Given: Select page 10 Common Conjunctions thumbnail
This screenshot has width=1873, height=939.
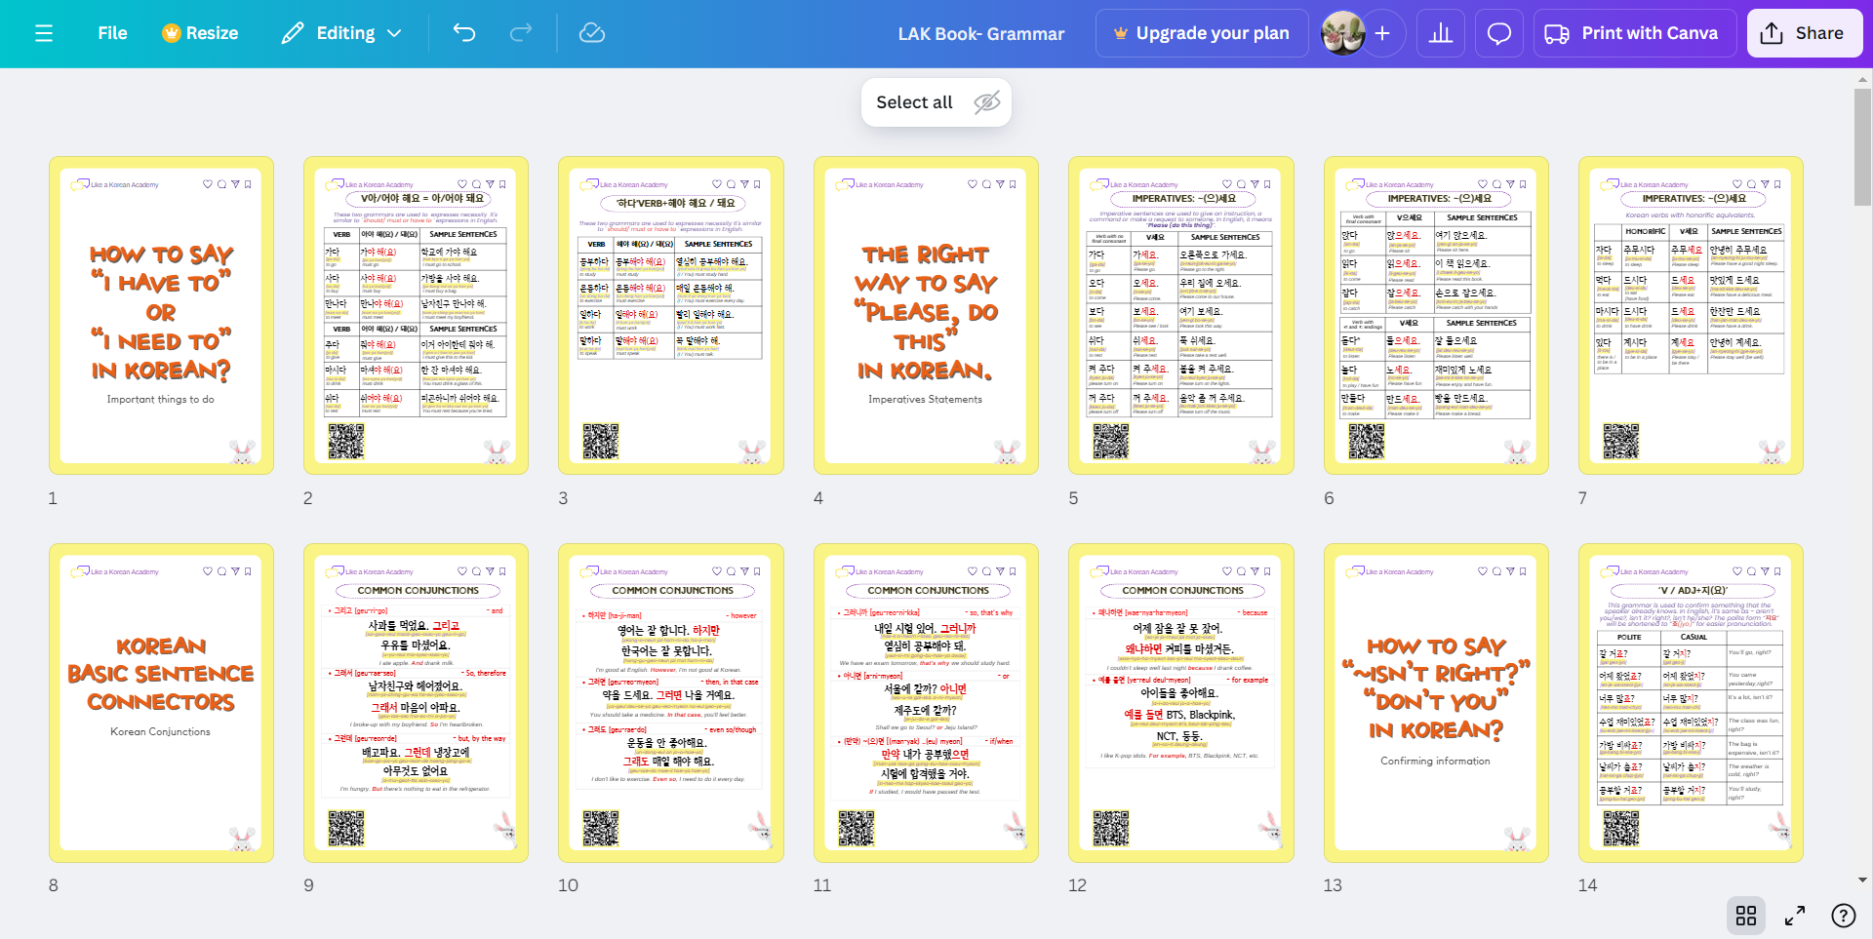Looking at the screenshot, I should pyautogui.click(x=671, y=703).
